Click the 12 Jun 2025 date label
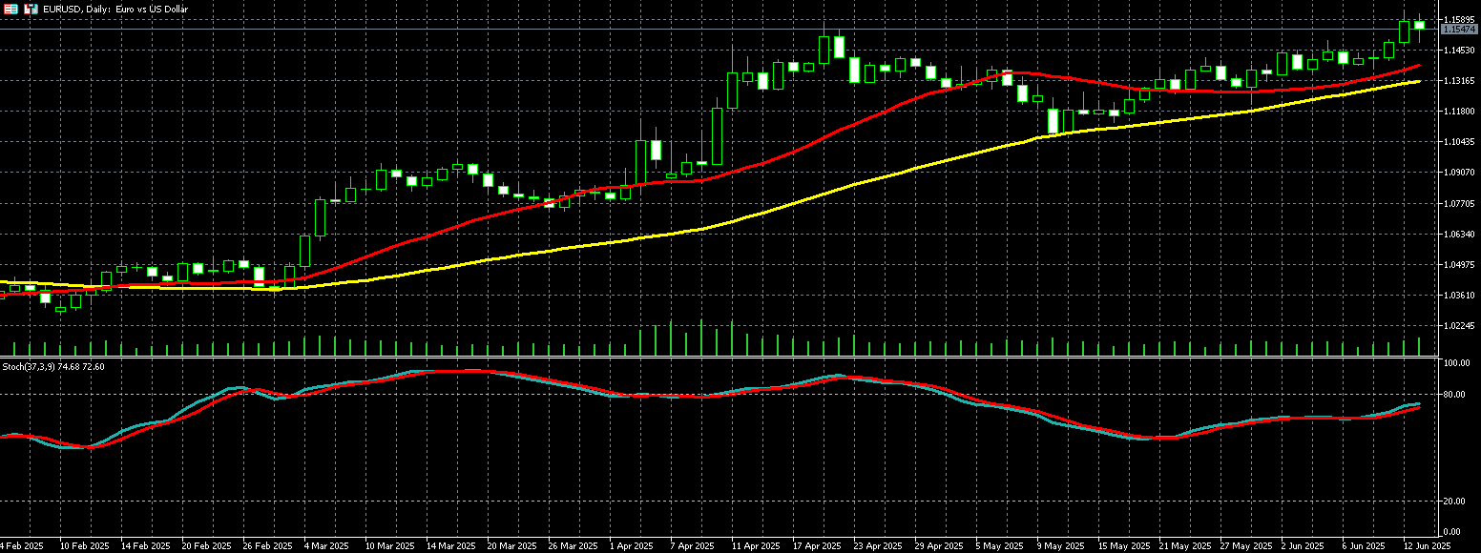This screenshot has width=1481, height=553. (1428, 546)
